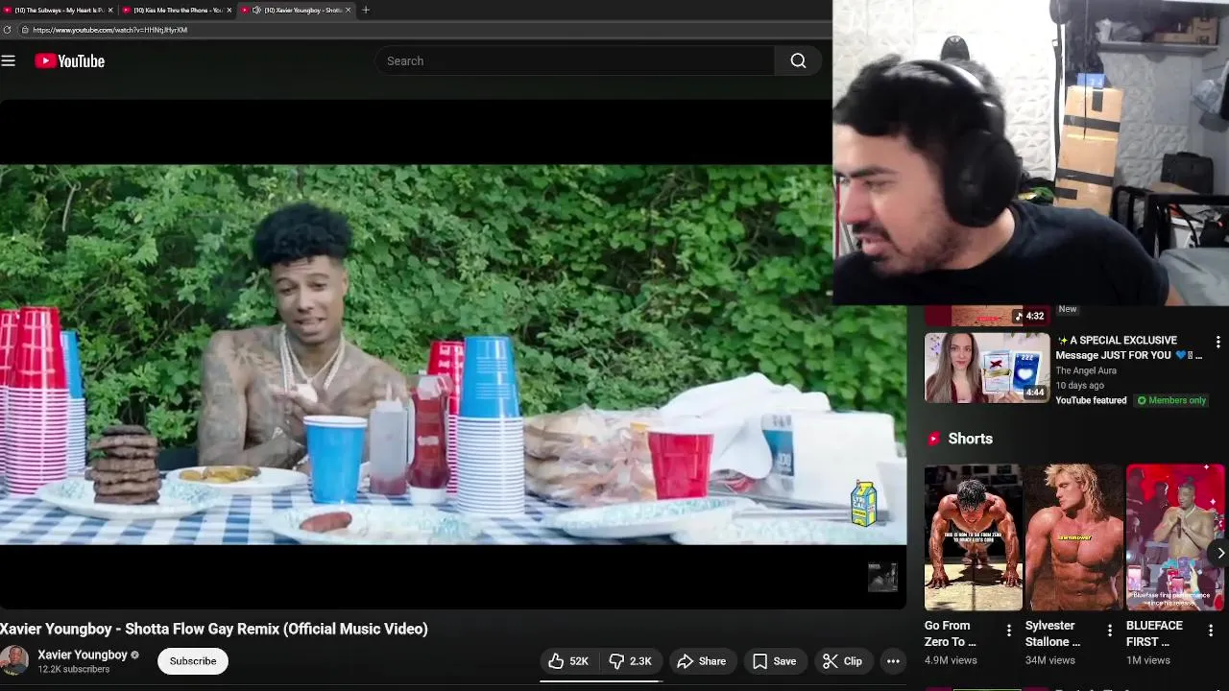Open the Sylvester Stallone short thumbnail
The image size is (1229, 691).
point(1073,537)
